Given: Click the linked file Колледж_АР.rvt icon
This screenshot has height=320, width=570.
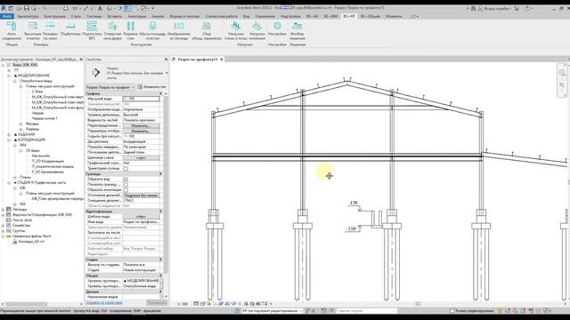Looking at the screenshot, I should click(x=15, y=241).
